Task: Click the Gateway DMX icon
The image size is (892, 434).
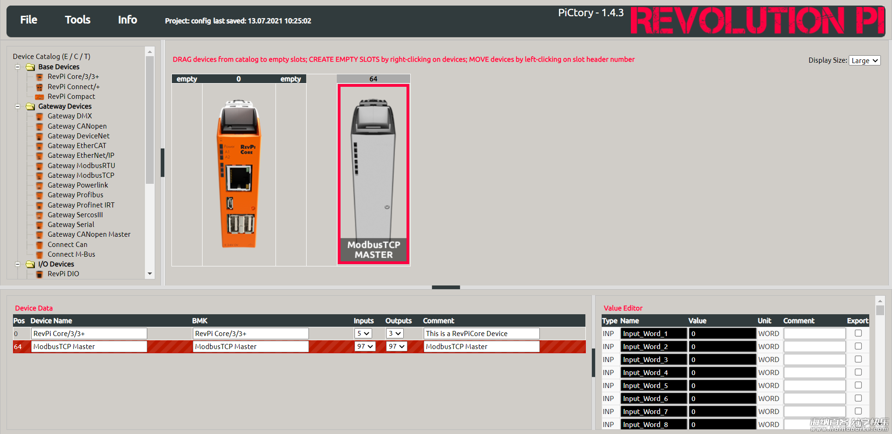Action: [x=40, y=117]
